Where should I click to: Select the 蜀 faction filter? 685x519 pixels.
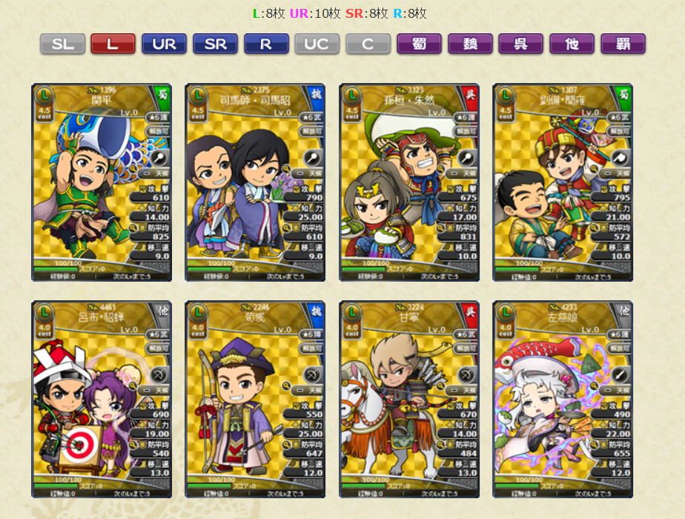[419, 44]
